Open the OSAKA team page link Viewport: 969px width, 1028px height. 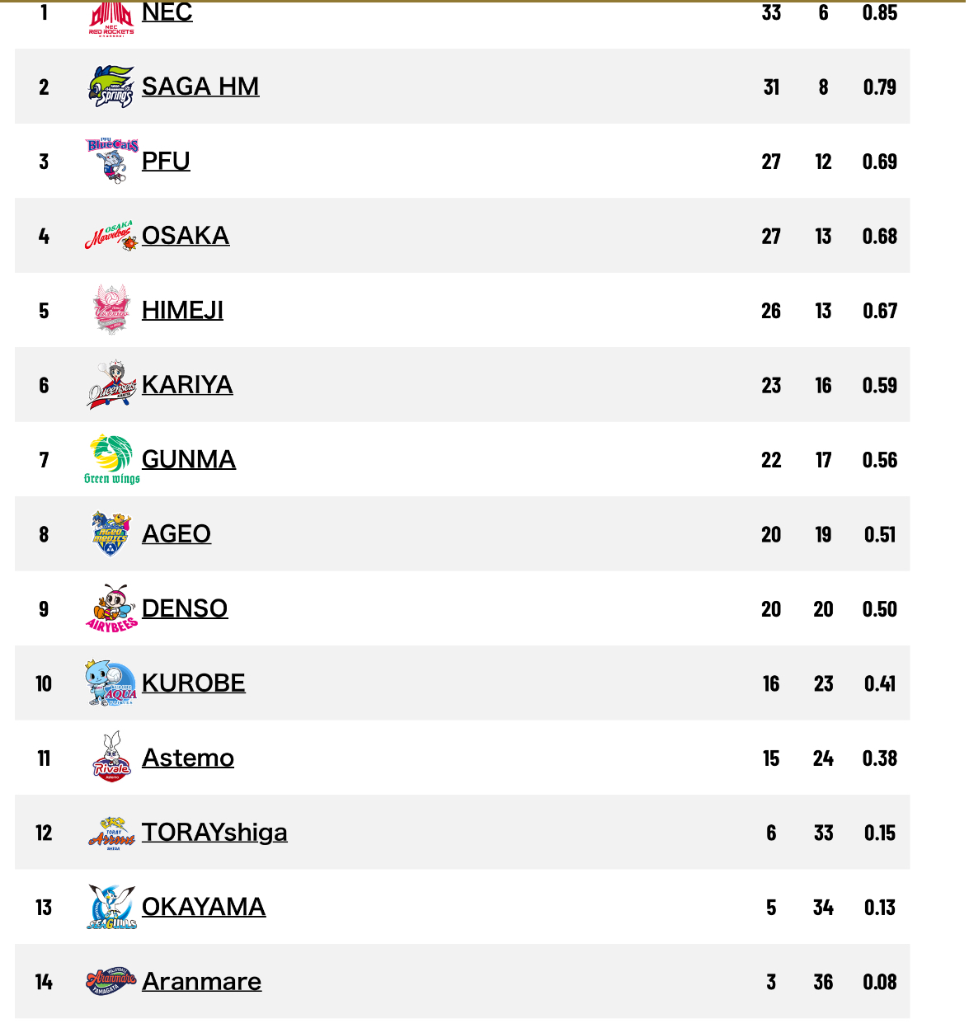point(186,236)
